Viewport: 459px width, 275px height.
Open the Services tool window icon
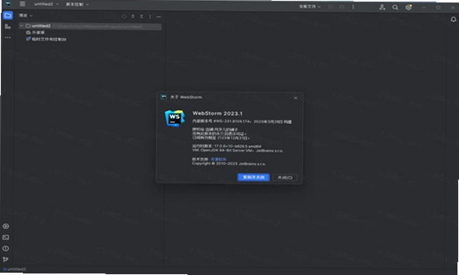point(6,226)
